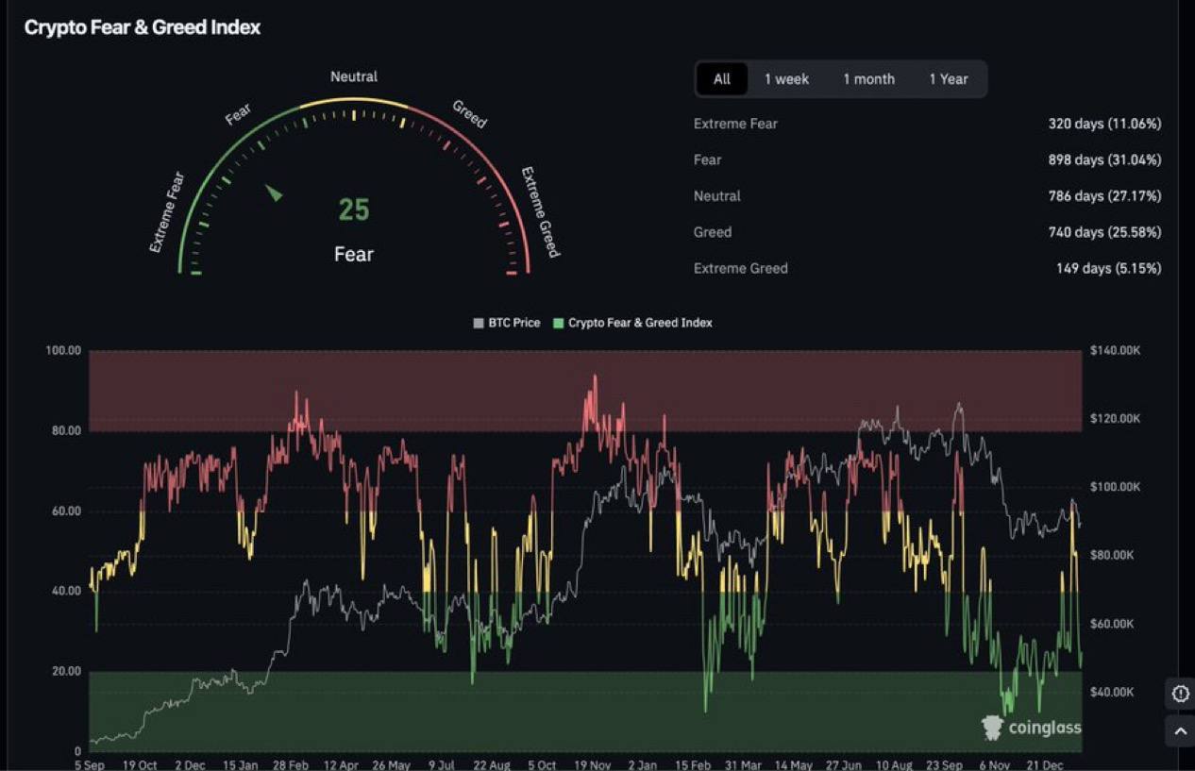Click the scroll-to-top chevron button
This screenshot has width=1195, height=771.
(1180, 730)
